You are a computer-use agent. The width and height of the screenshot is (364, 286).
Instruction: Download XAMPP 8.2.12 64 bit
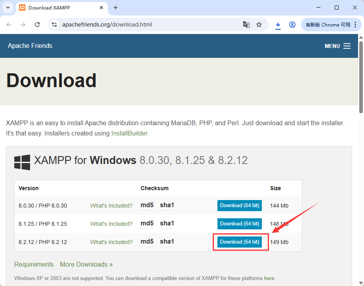coord(240,242)
